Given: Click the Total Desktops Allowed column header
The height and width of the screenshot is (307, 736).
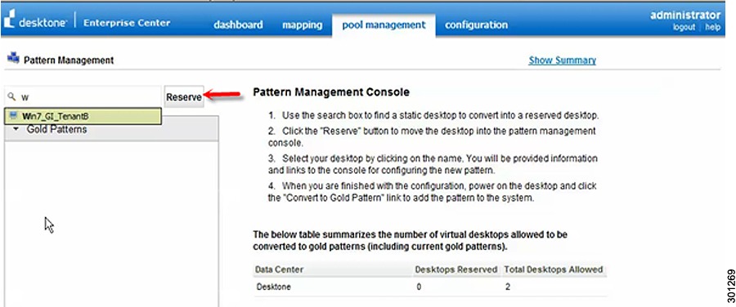Looking at the screenshot, I should coord(553,269).
